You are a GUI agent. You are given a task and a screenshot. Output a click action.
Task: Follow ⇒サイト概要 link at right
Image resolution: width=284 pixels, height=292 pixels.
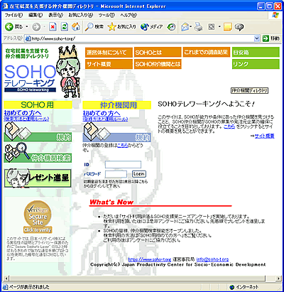pos(264,136)
